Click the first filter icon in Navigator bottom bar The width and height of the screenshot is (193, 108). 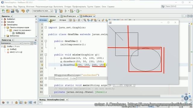tap(3, 103)
